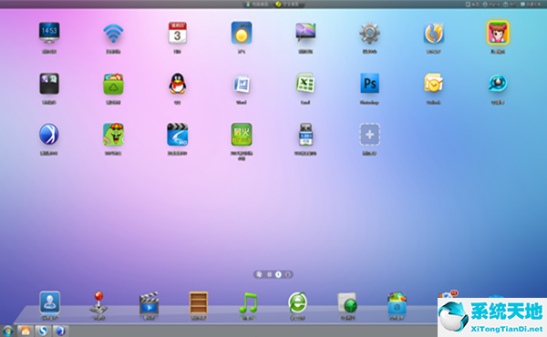Open the QQ penguin app
Image resolution: width=547 pixels, height=337 pixels.
click(x=177, y=84)
